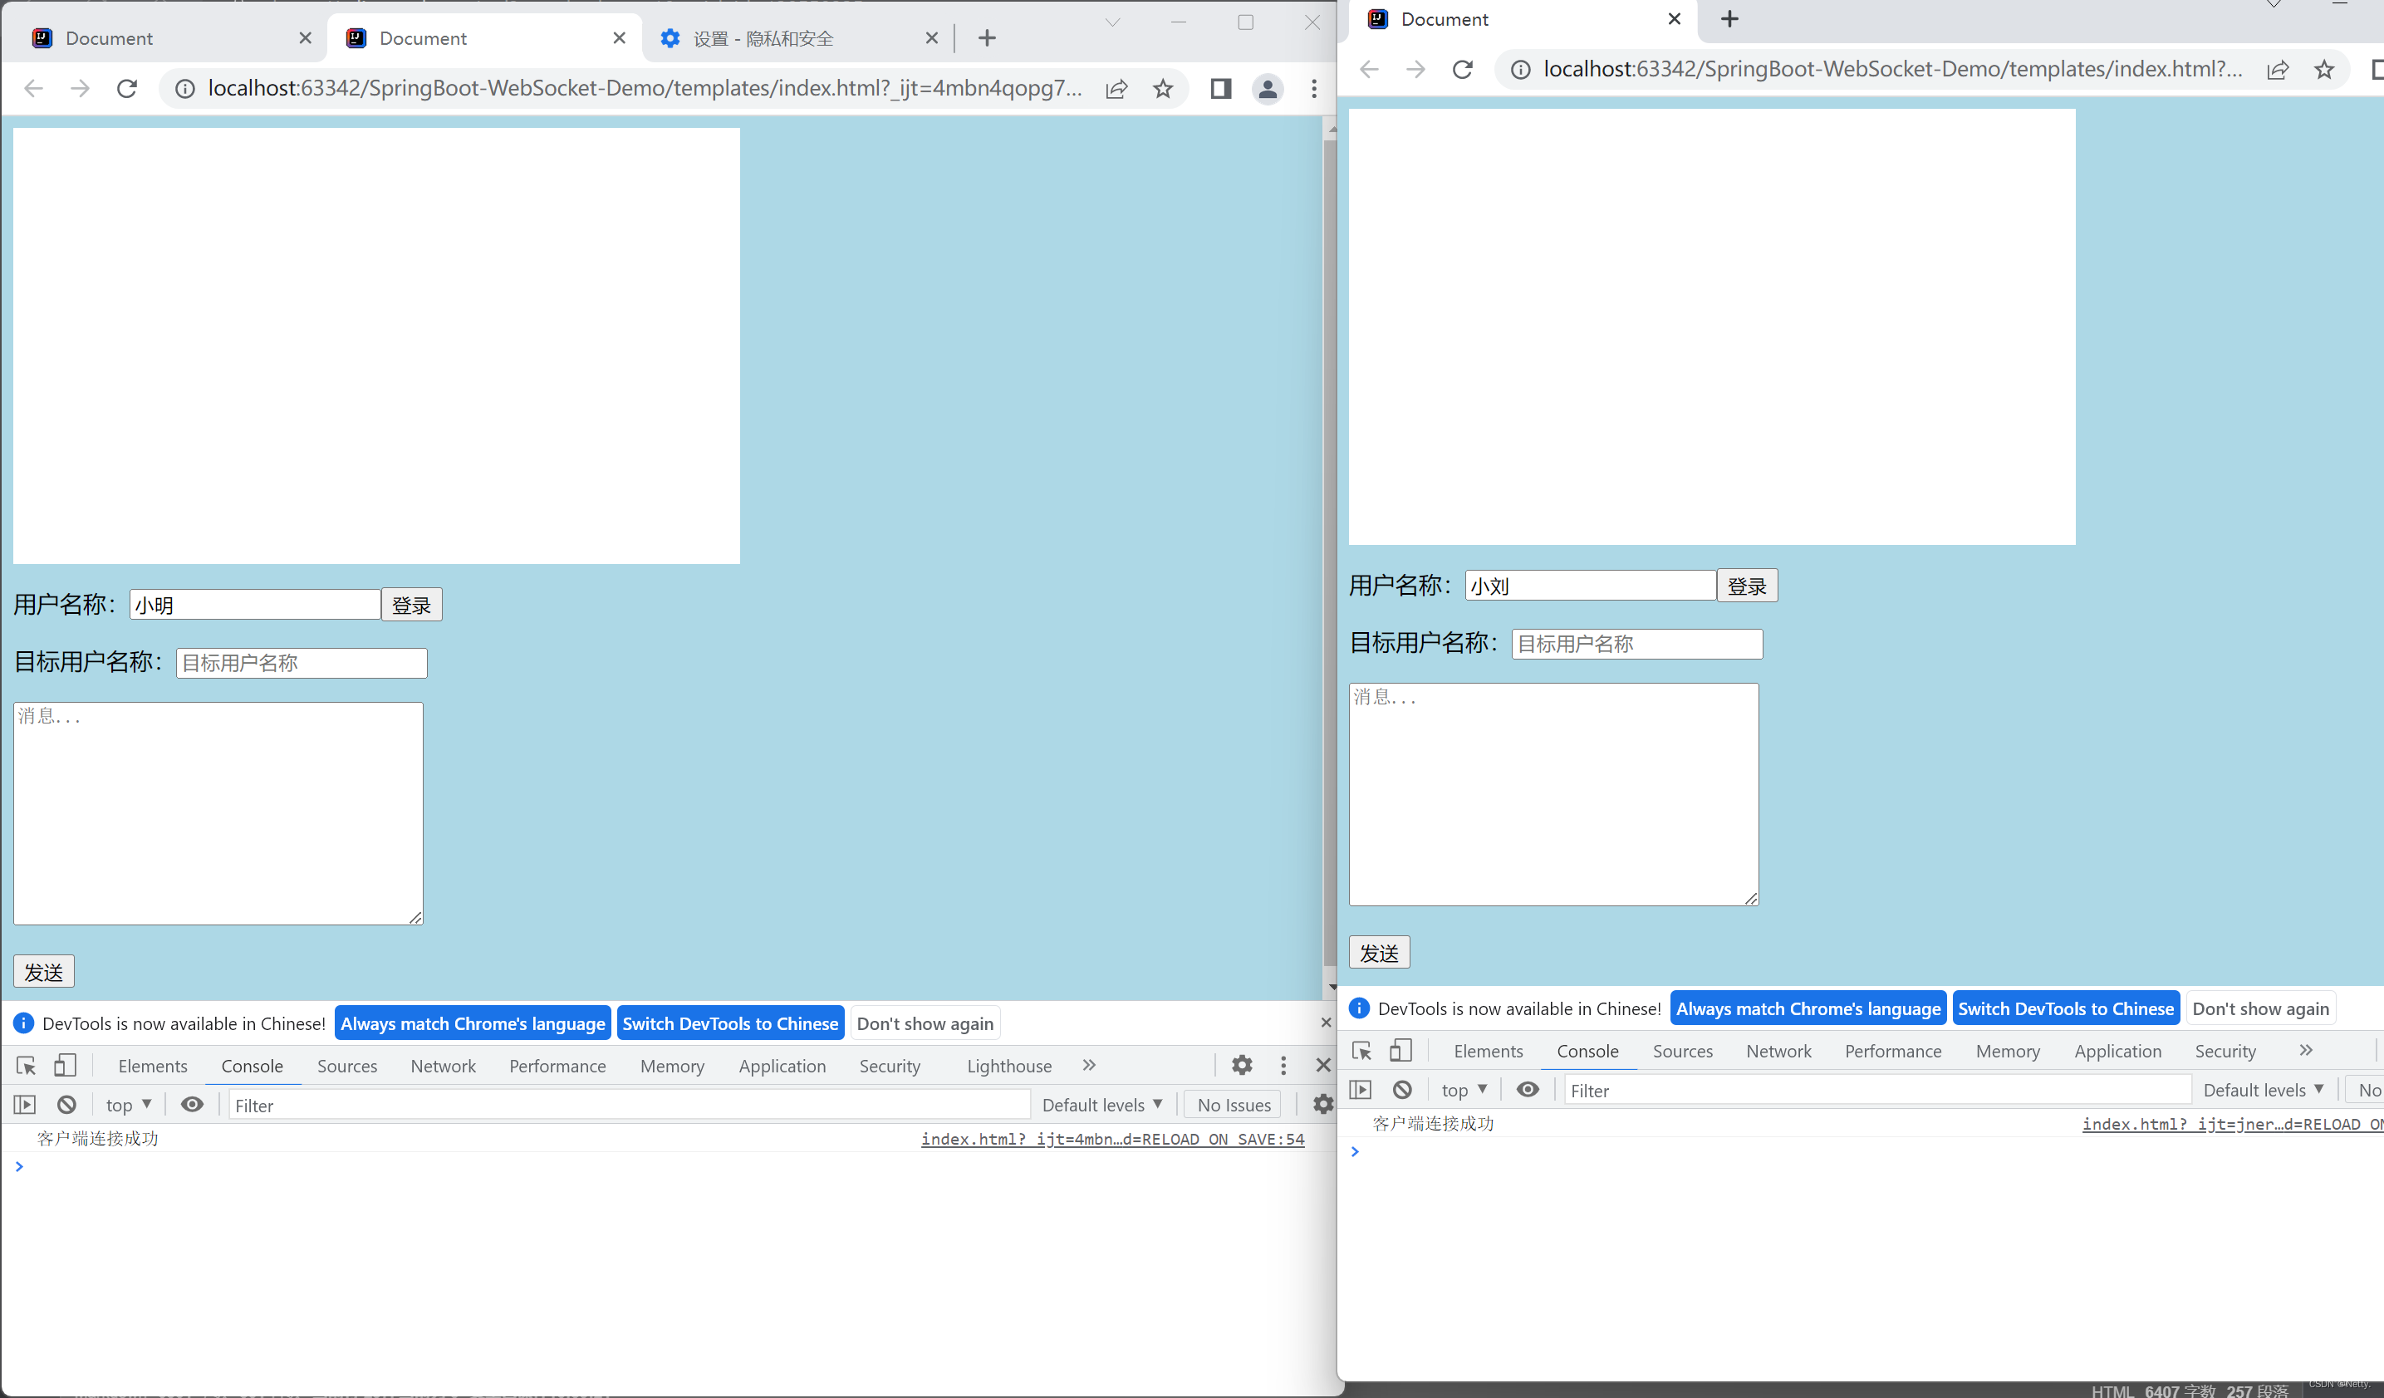The width and height of the screenshot is (2384, 1398).
Task: Click Filter box in right DevTools console
Action: [x=1878, y=1090]
